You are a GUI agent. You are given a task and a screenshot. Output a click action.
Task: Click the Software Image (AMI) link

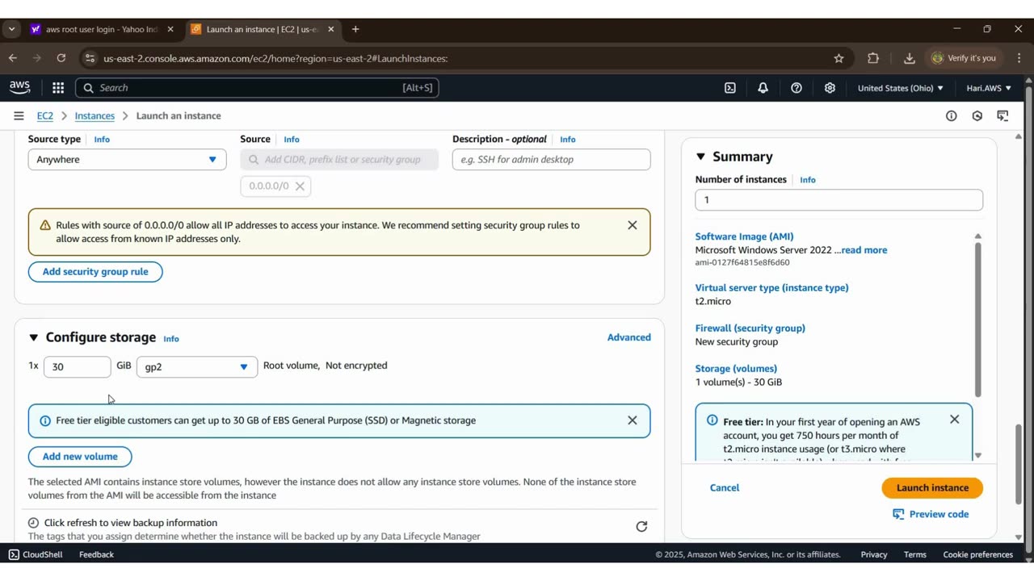pyautogui.click(x=745, y=236)
